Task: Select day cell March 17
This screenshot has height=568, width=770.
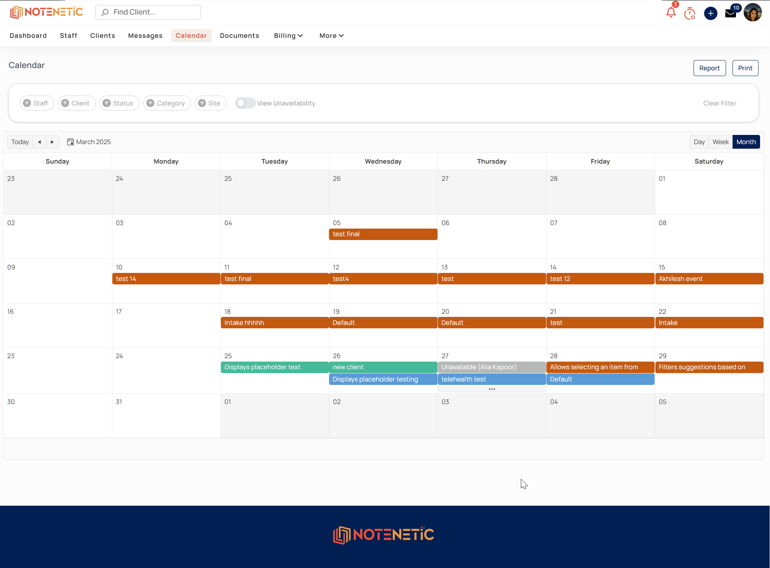Action: tap(166, 326)
